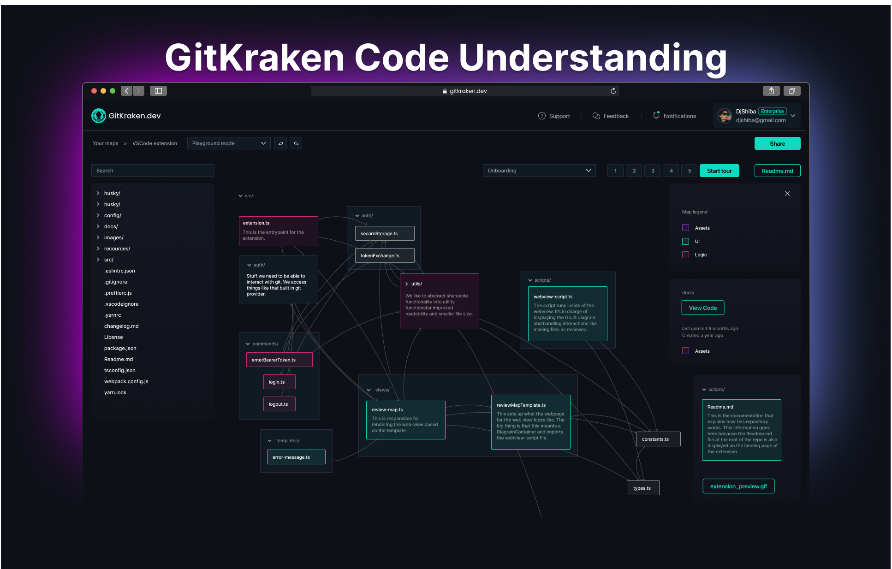Open the Playground mode dropdown
Viewport: 892px width, 569px height.
pos(229,143)
